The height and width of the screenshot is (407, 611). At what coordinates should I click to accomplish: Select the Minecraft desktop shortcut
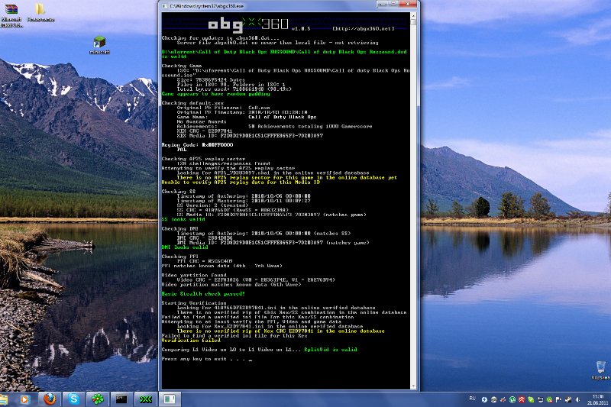pyautogui.click(x=99, y=44)
